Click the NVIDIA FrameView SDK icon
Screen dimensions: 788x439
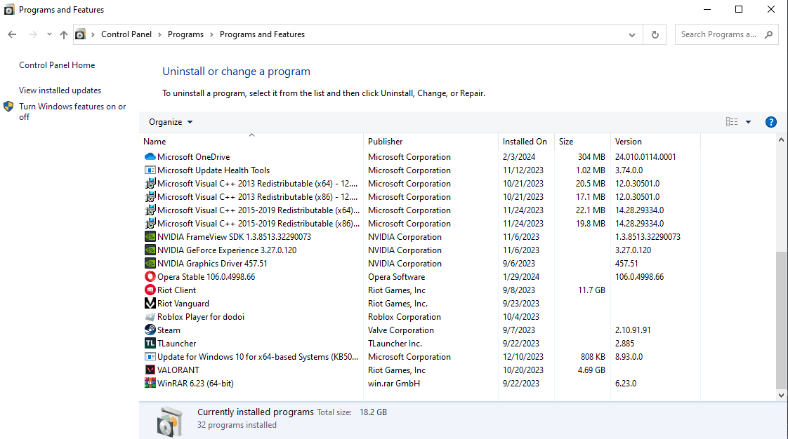[150, 237]
